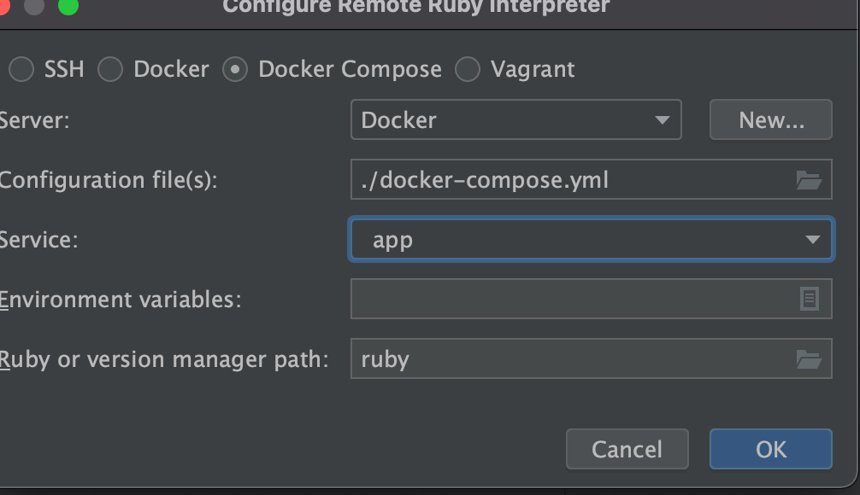Browse for Ruby path folder icon
This screenshot has height=495, width=860.
[x=808, y=359]
